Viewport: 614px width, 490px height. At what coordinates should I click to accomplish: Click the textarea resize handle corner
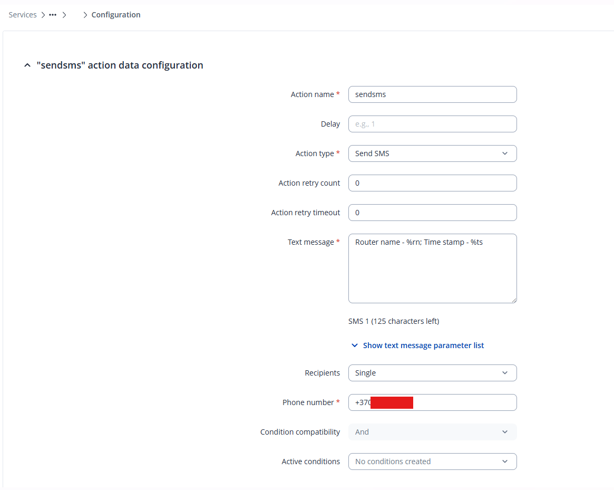pos(513,300)
